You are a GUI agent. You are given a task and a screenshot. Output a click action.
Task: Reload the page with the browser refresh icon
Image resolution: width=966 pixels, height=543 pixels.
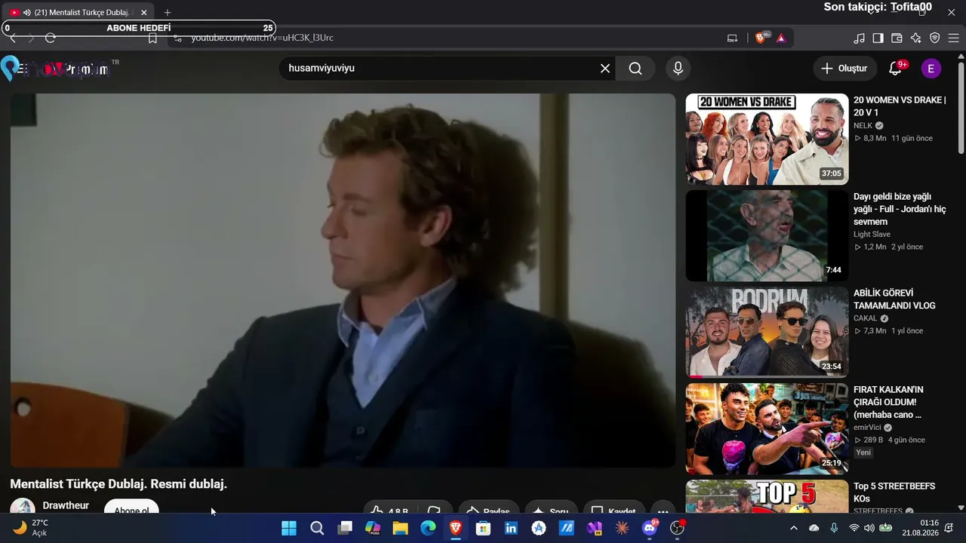51,38
